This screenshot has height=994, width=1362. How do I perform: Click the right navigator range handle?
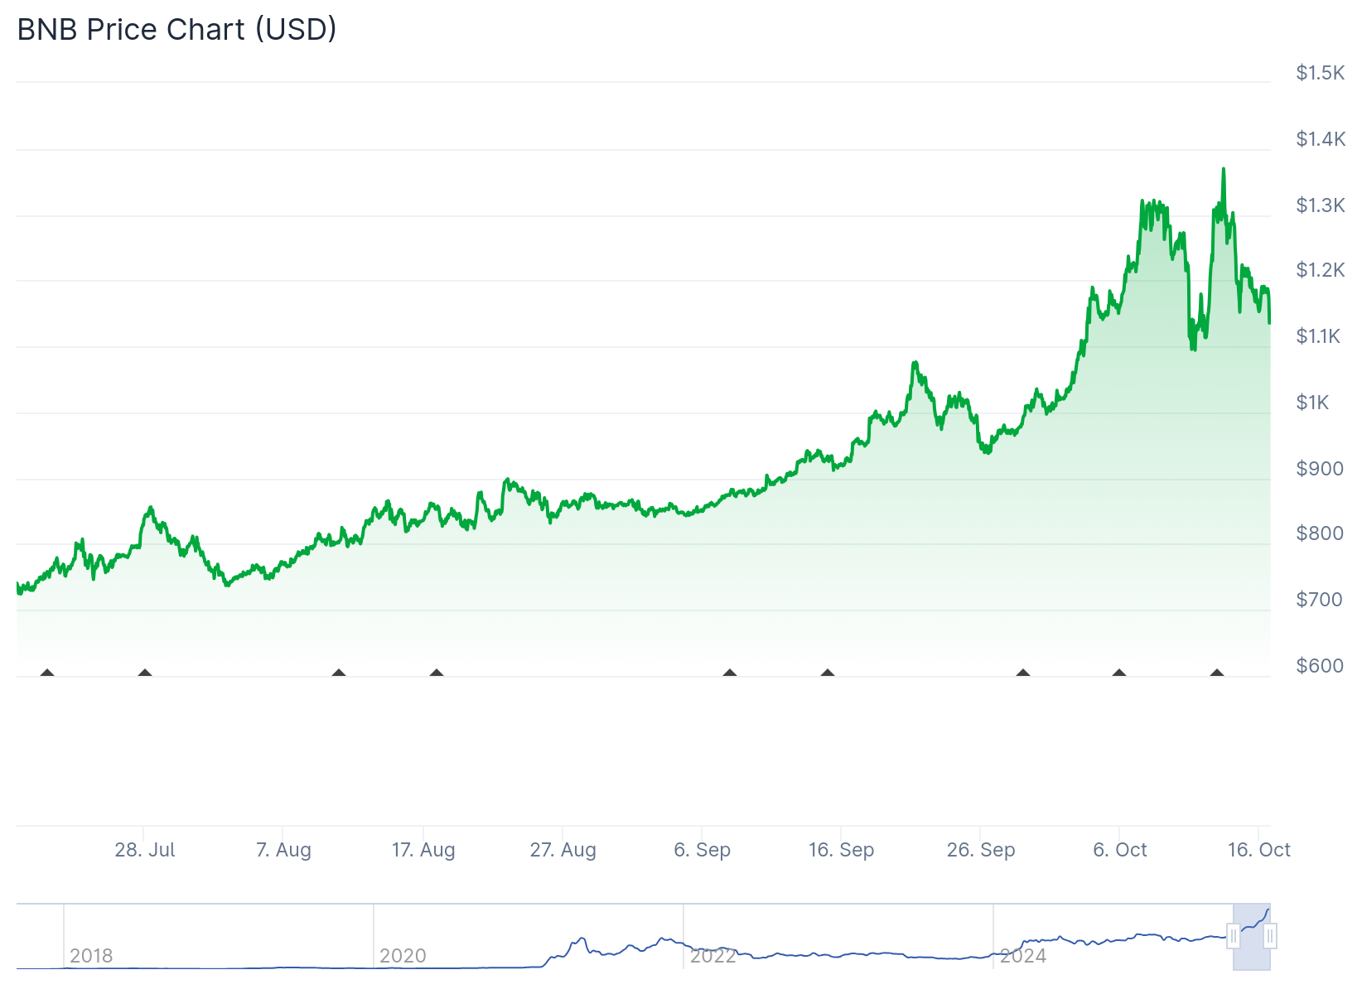pos(1270,937)
